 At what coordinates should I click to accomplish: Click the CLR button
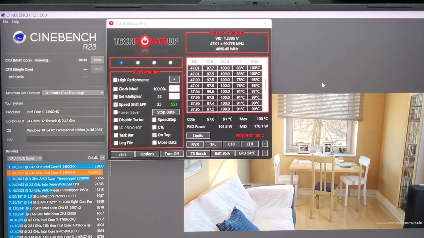(250, 144)
